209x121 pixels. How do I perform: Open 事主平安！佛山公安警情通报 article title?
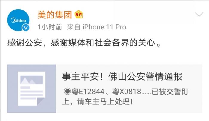point(122,76)
